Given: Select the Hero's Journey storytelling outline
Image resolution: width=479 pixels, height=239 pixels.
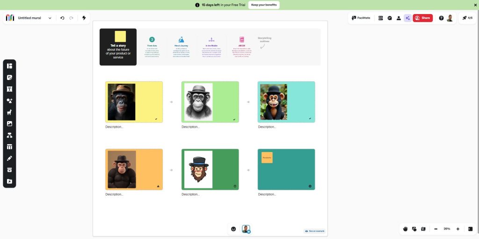Looking at the screenshot, I should tap(181, 47).
